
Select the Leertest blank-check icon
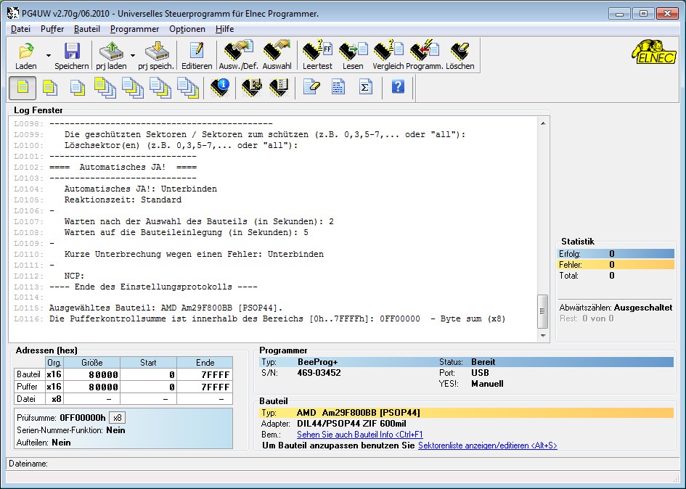(x=317, y=51)
